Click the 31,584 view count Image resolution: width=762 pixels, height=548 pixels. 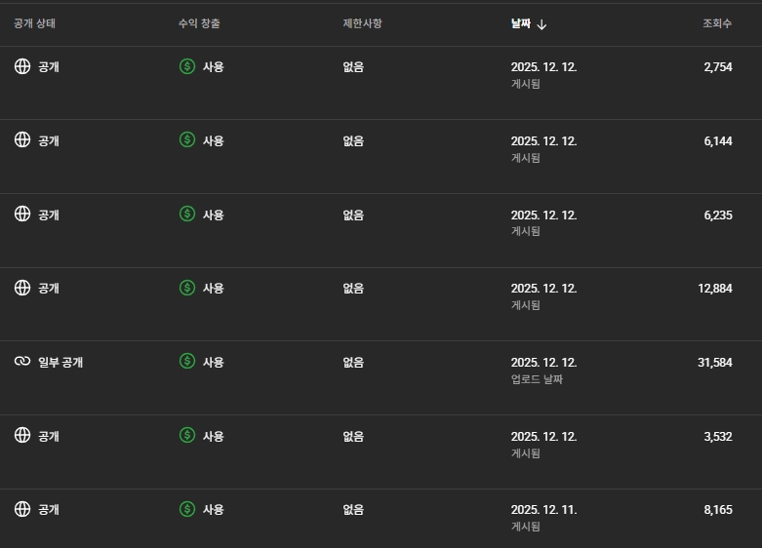point(714,362)
